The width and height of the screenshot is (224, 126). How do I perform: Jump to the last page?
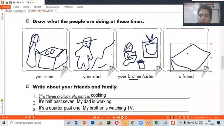coord(118,118)
